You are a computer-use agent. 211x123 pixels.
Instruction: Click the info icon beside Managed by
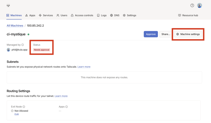click(23, 45)
